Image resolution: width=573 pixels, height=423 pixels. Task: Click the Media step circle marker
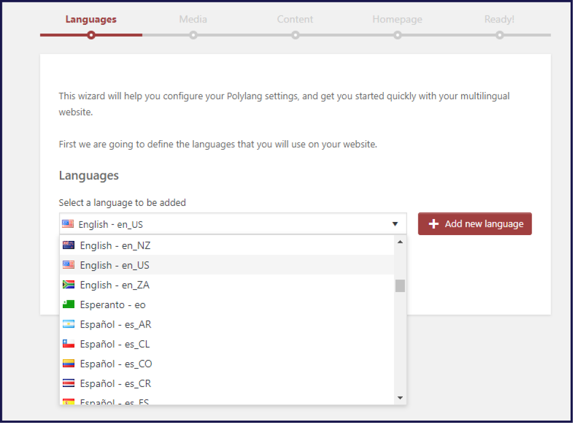pyautogui.click(x=193, y=35)
